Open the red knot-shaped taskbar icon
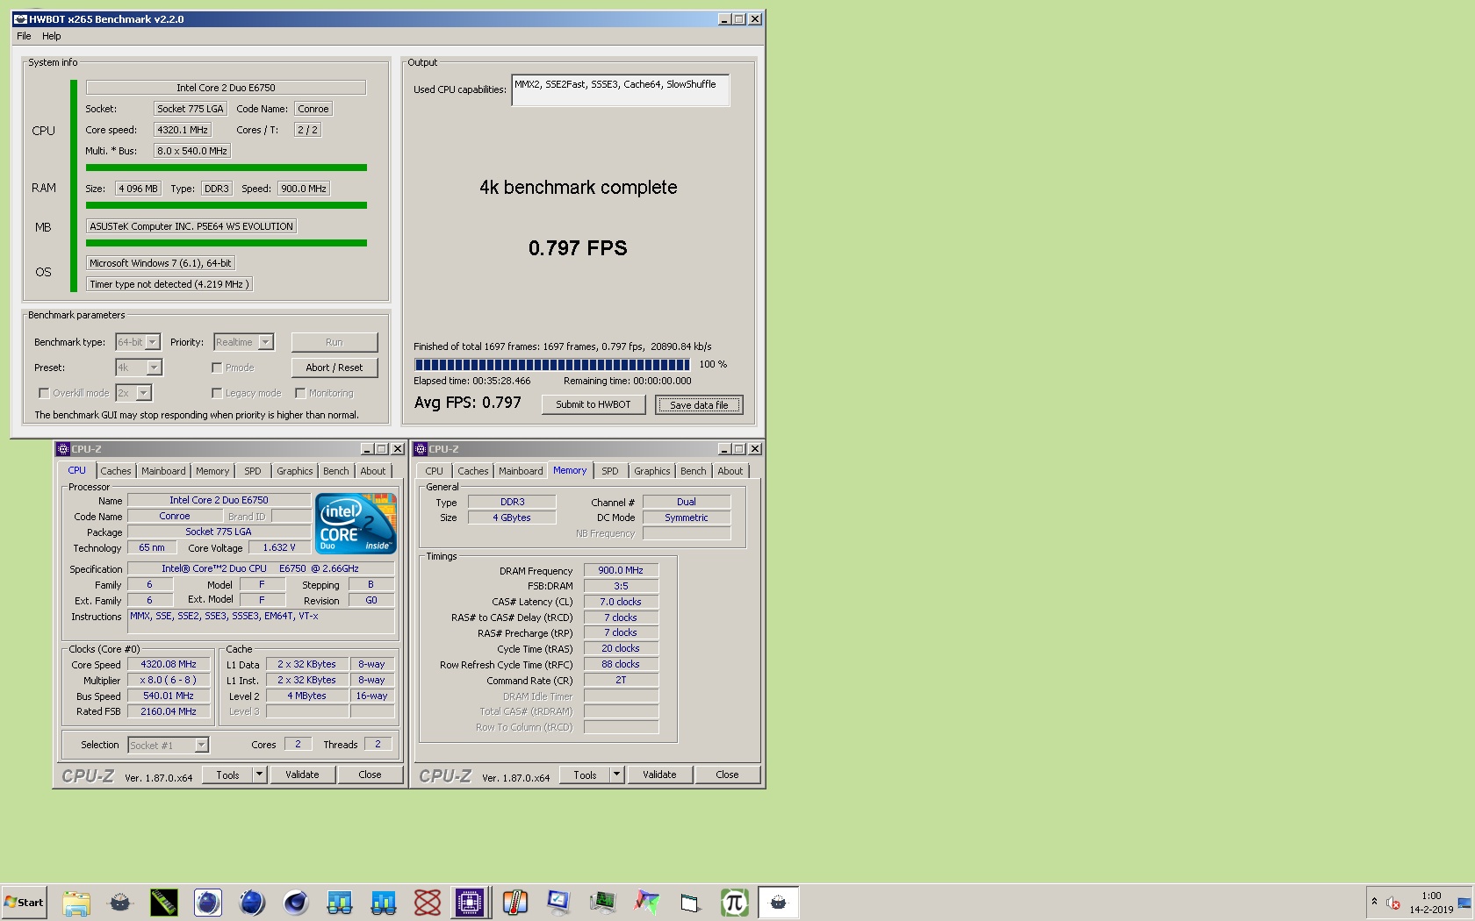1475x921 pixels. (428, 902)
